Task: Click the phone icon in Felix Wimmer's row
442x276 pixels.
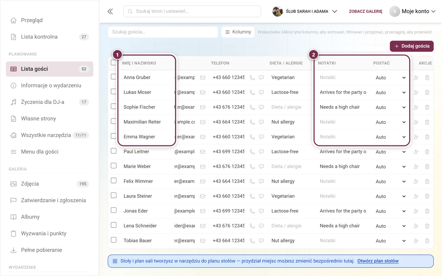Action: tap(252, 182)
